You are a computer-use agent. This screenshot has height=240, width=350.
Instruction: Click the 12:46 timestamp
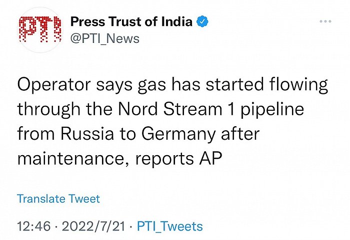pyautogui.click(x=33, y=227)
